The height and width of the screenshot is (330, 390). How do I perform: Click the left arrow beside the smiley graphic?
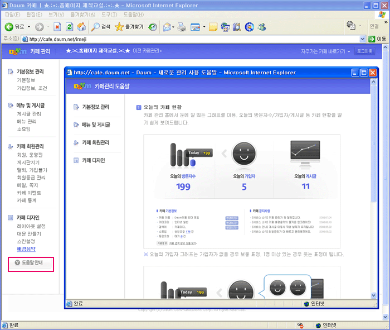click(225, 154)
